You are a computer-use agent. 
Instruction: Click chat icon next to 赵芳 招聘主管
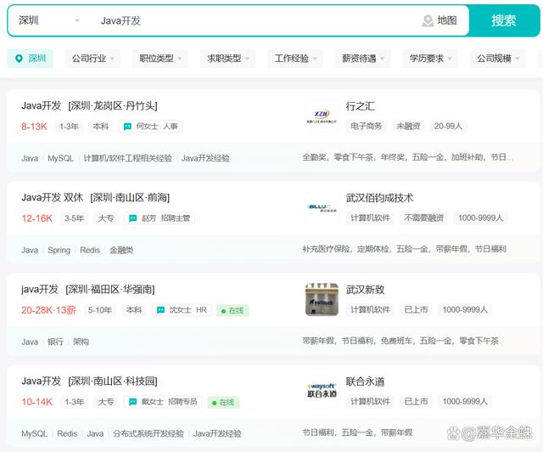pyautogui.click(x=132, y=218)
